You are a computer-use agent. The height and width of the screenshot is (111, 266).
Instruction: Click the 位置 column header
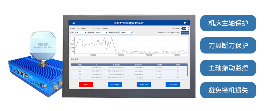80,65
